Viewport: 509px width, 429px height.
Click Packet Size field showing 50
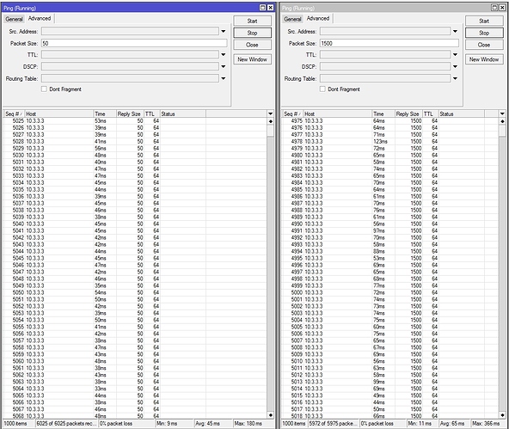134,43
